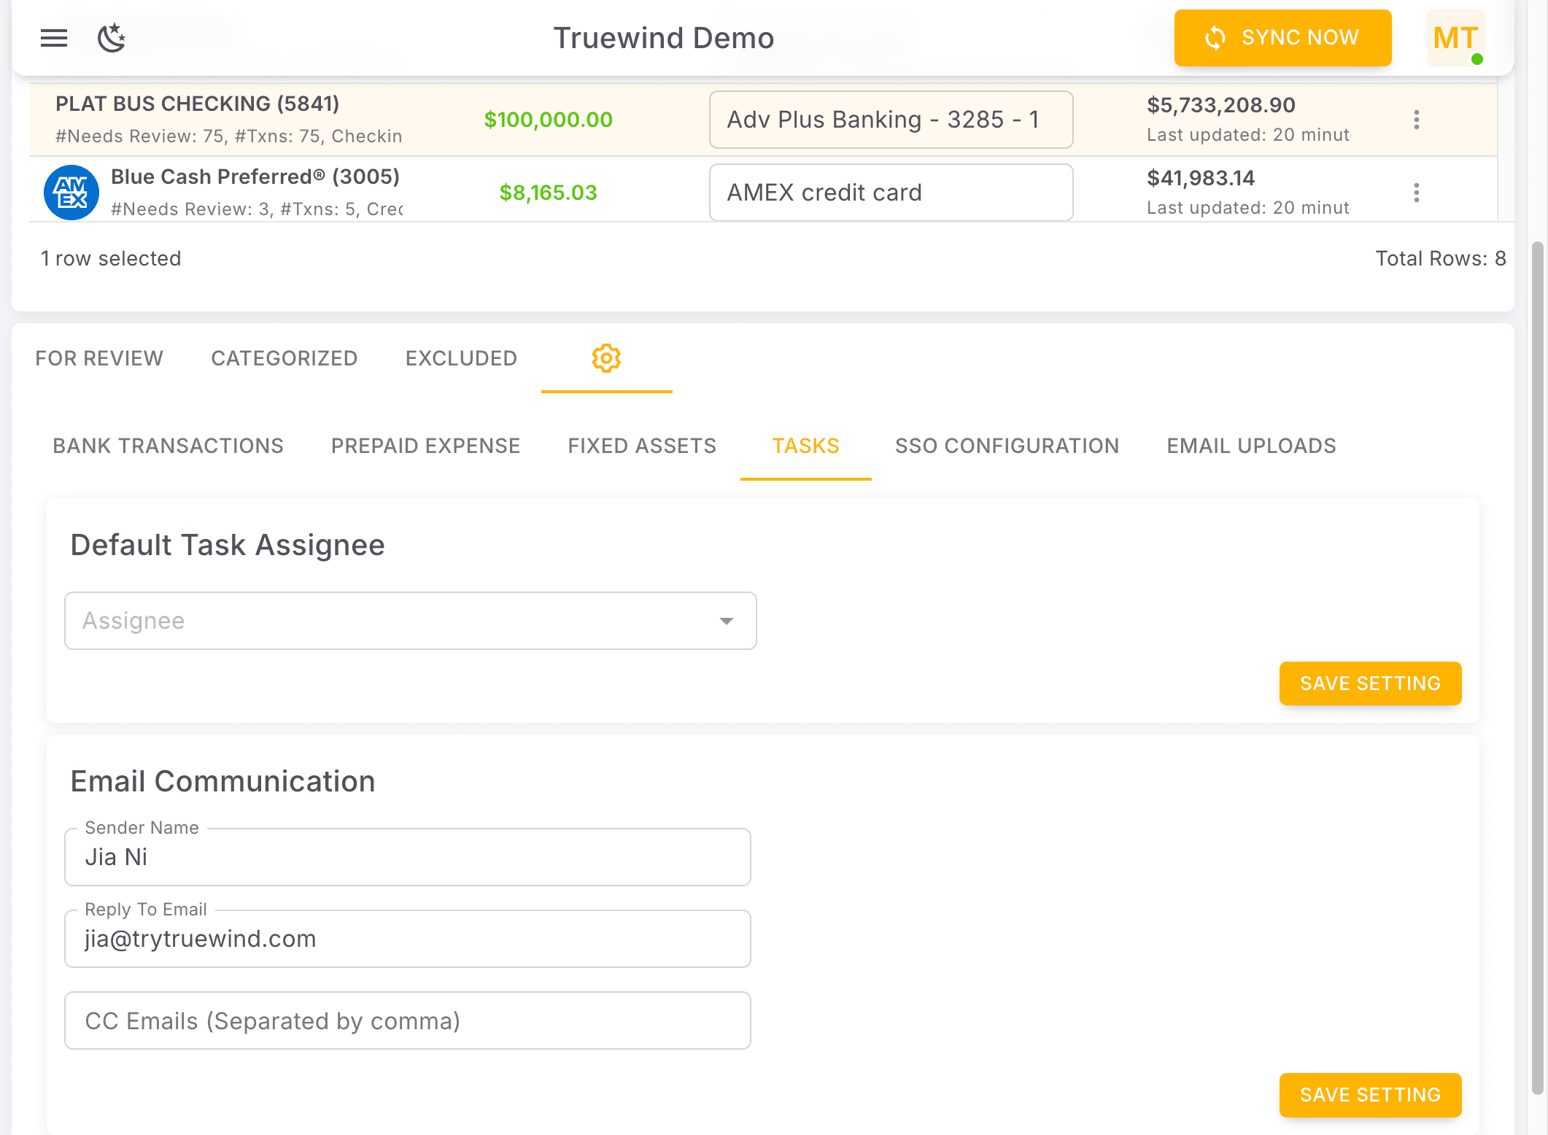This screenshot has height=1135, width=1548.
Task: Open the kebab menu for PLAT BUS CHECKING
Action: [1417, 120]
